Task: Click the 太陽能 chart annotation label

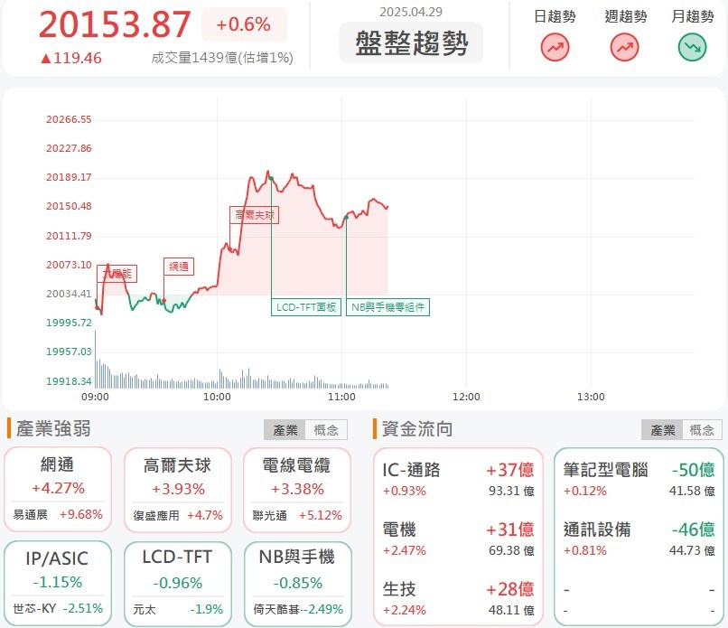Action: 117,274
